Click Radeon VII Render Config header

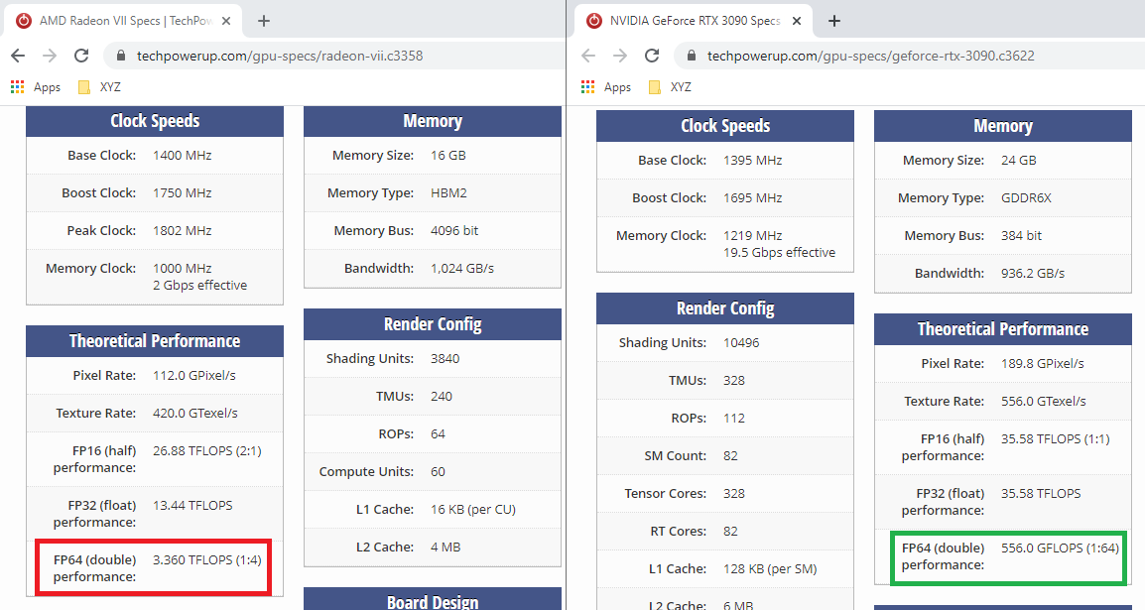click(x=433, y=324)
